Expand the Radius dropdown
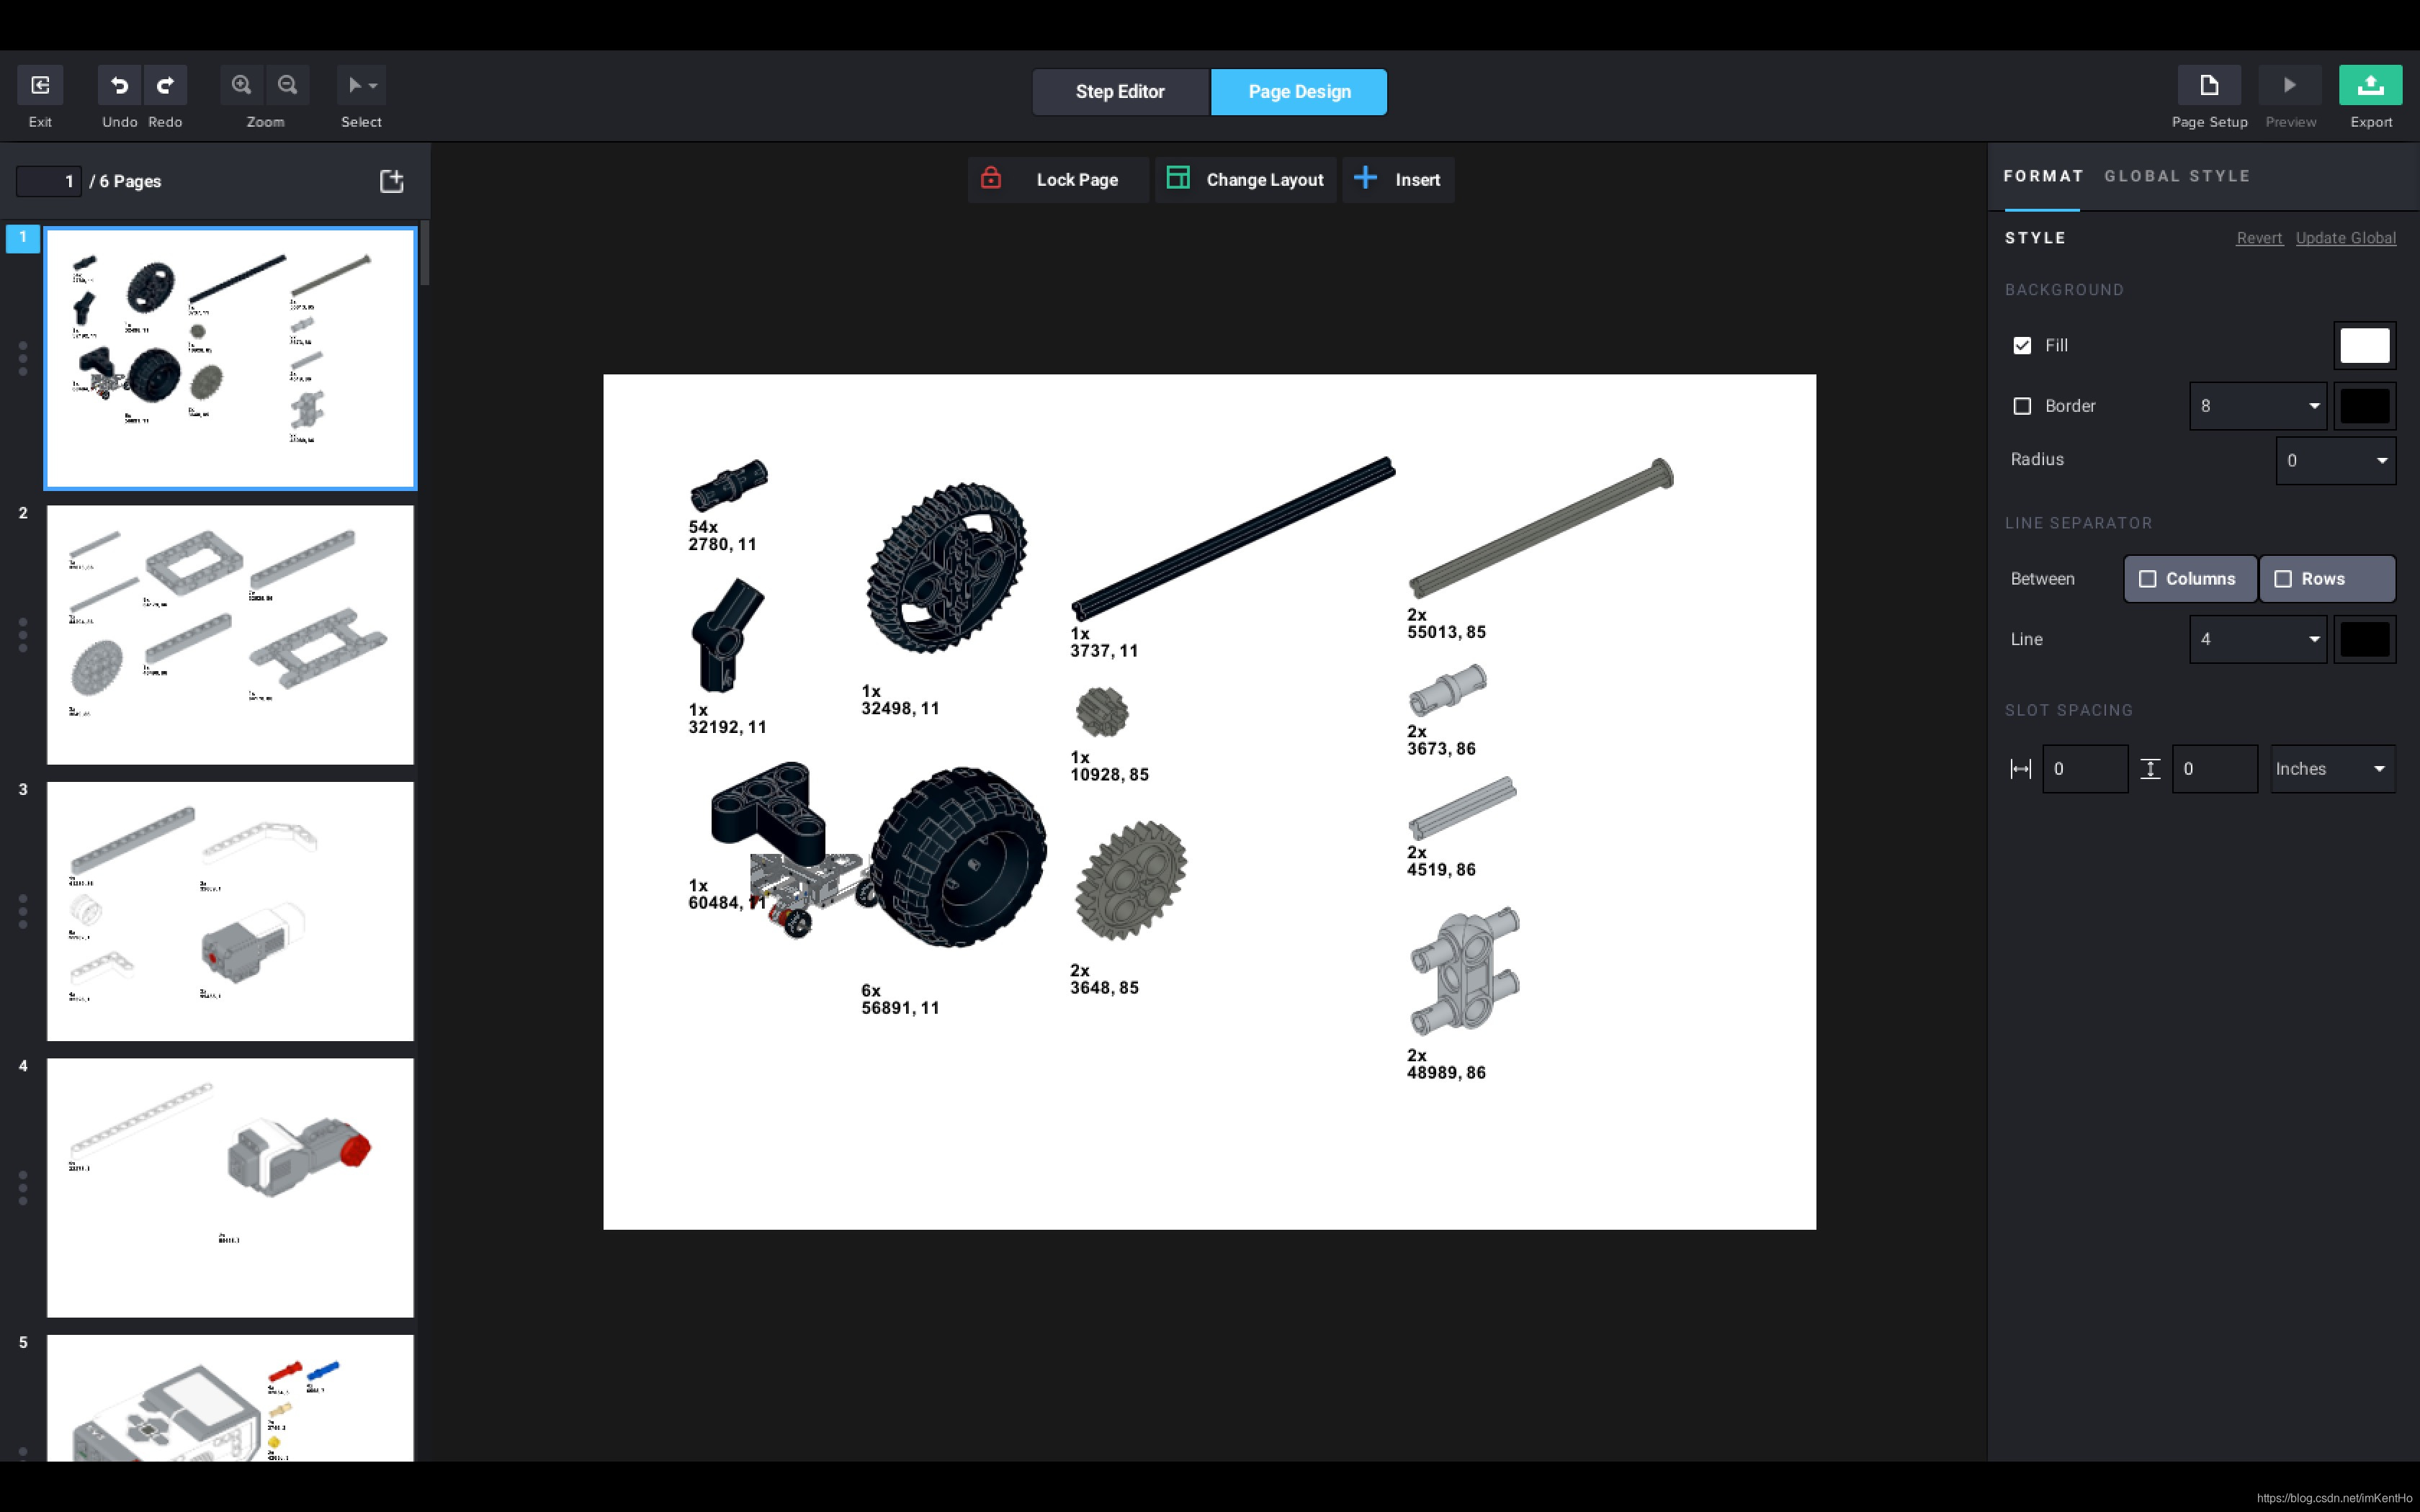 2335,460
